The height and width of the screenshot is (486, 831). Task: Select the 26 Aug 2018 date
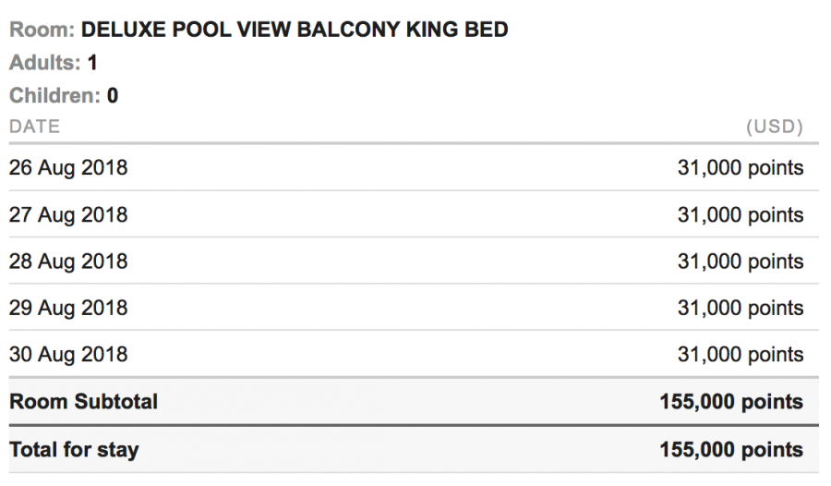[68, 168]
